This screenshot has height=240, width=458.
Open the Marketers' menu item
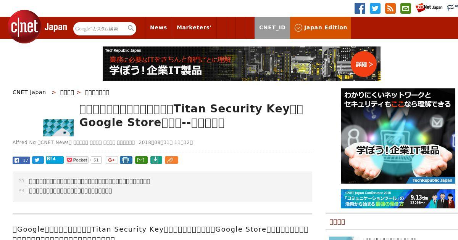click(x=194, y=27)
